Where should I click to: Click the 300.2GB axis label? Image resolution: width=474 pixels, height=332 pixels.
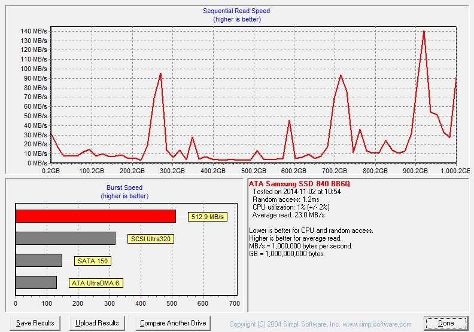click(x=172, y=171)
